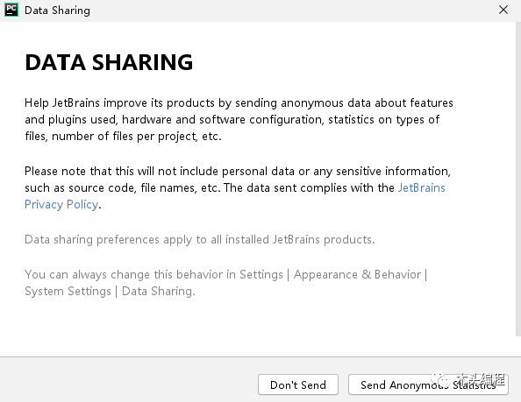The width and height of the screenshot is (521, 402).
Task: Click the Chinese watermark text in the corner
Action: (x=481, y=378)
